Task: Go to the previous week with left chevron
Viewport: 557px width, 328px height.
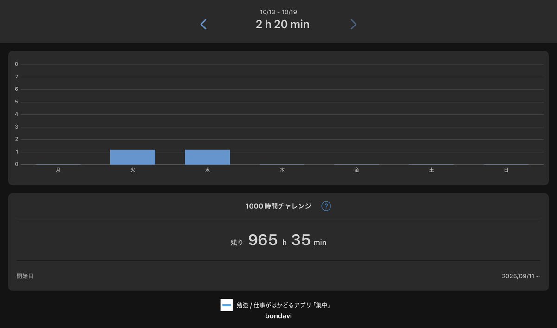Action: click(x=203, y=24)
